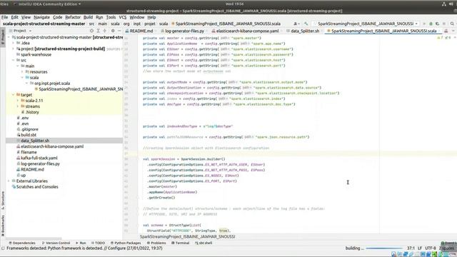
Task: Select the .gitignore file
Action: 29,129
